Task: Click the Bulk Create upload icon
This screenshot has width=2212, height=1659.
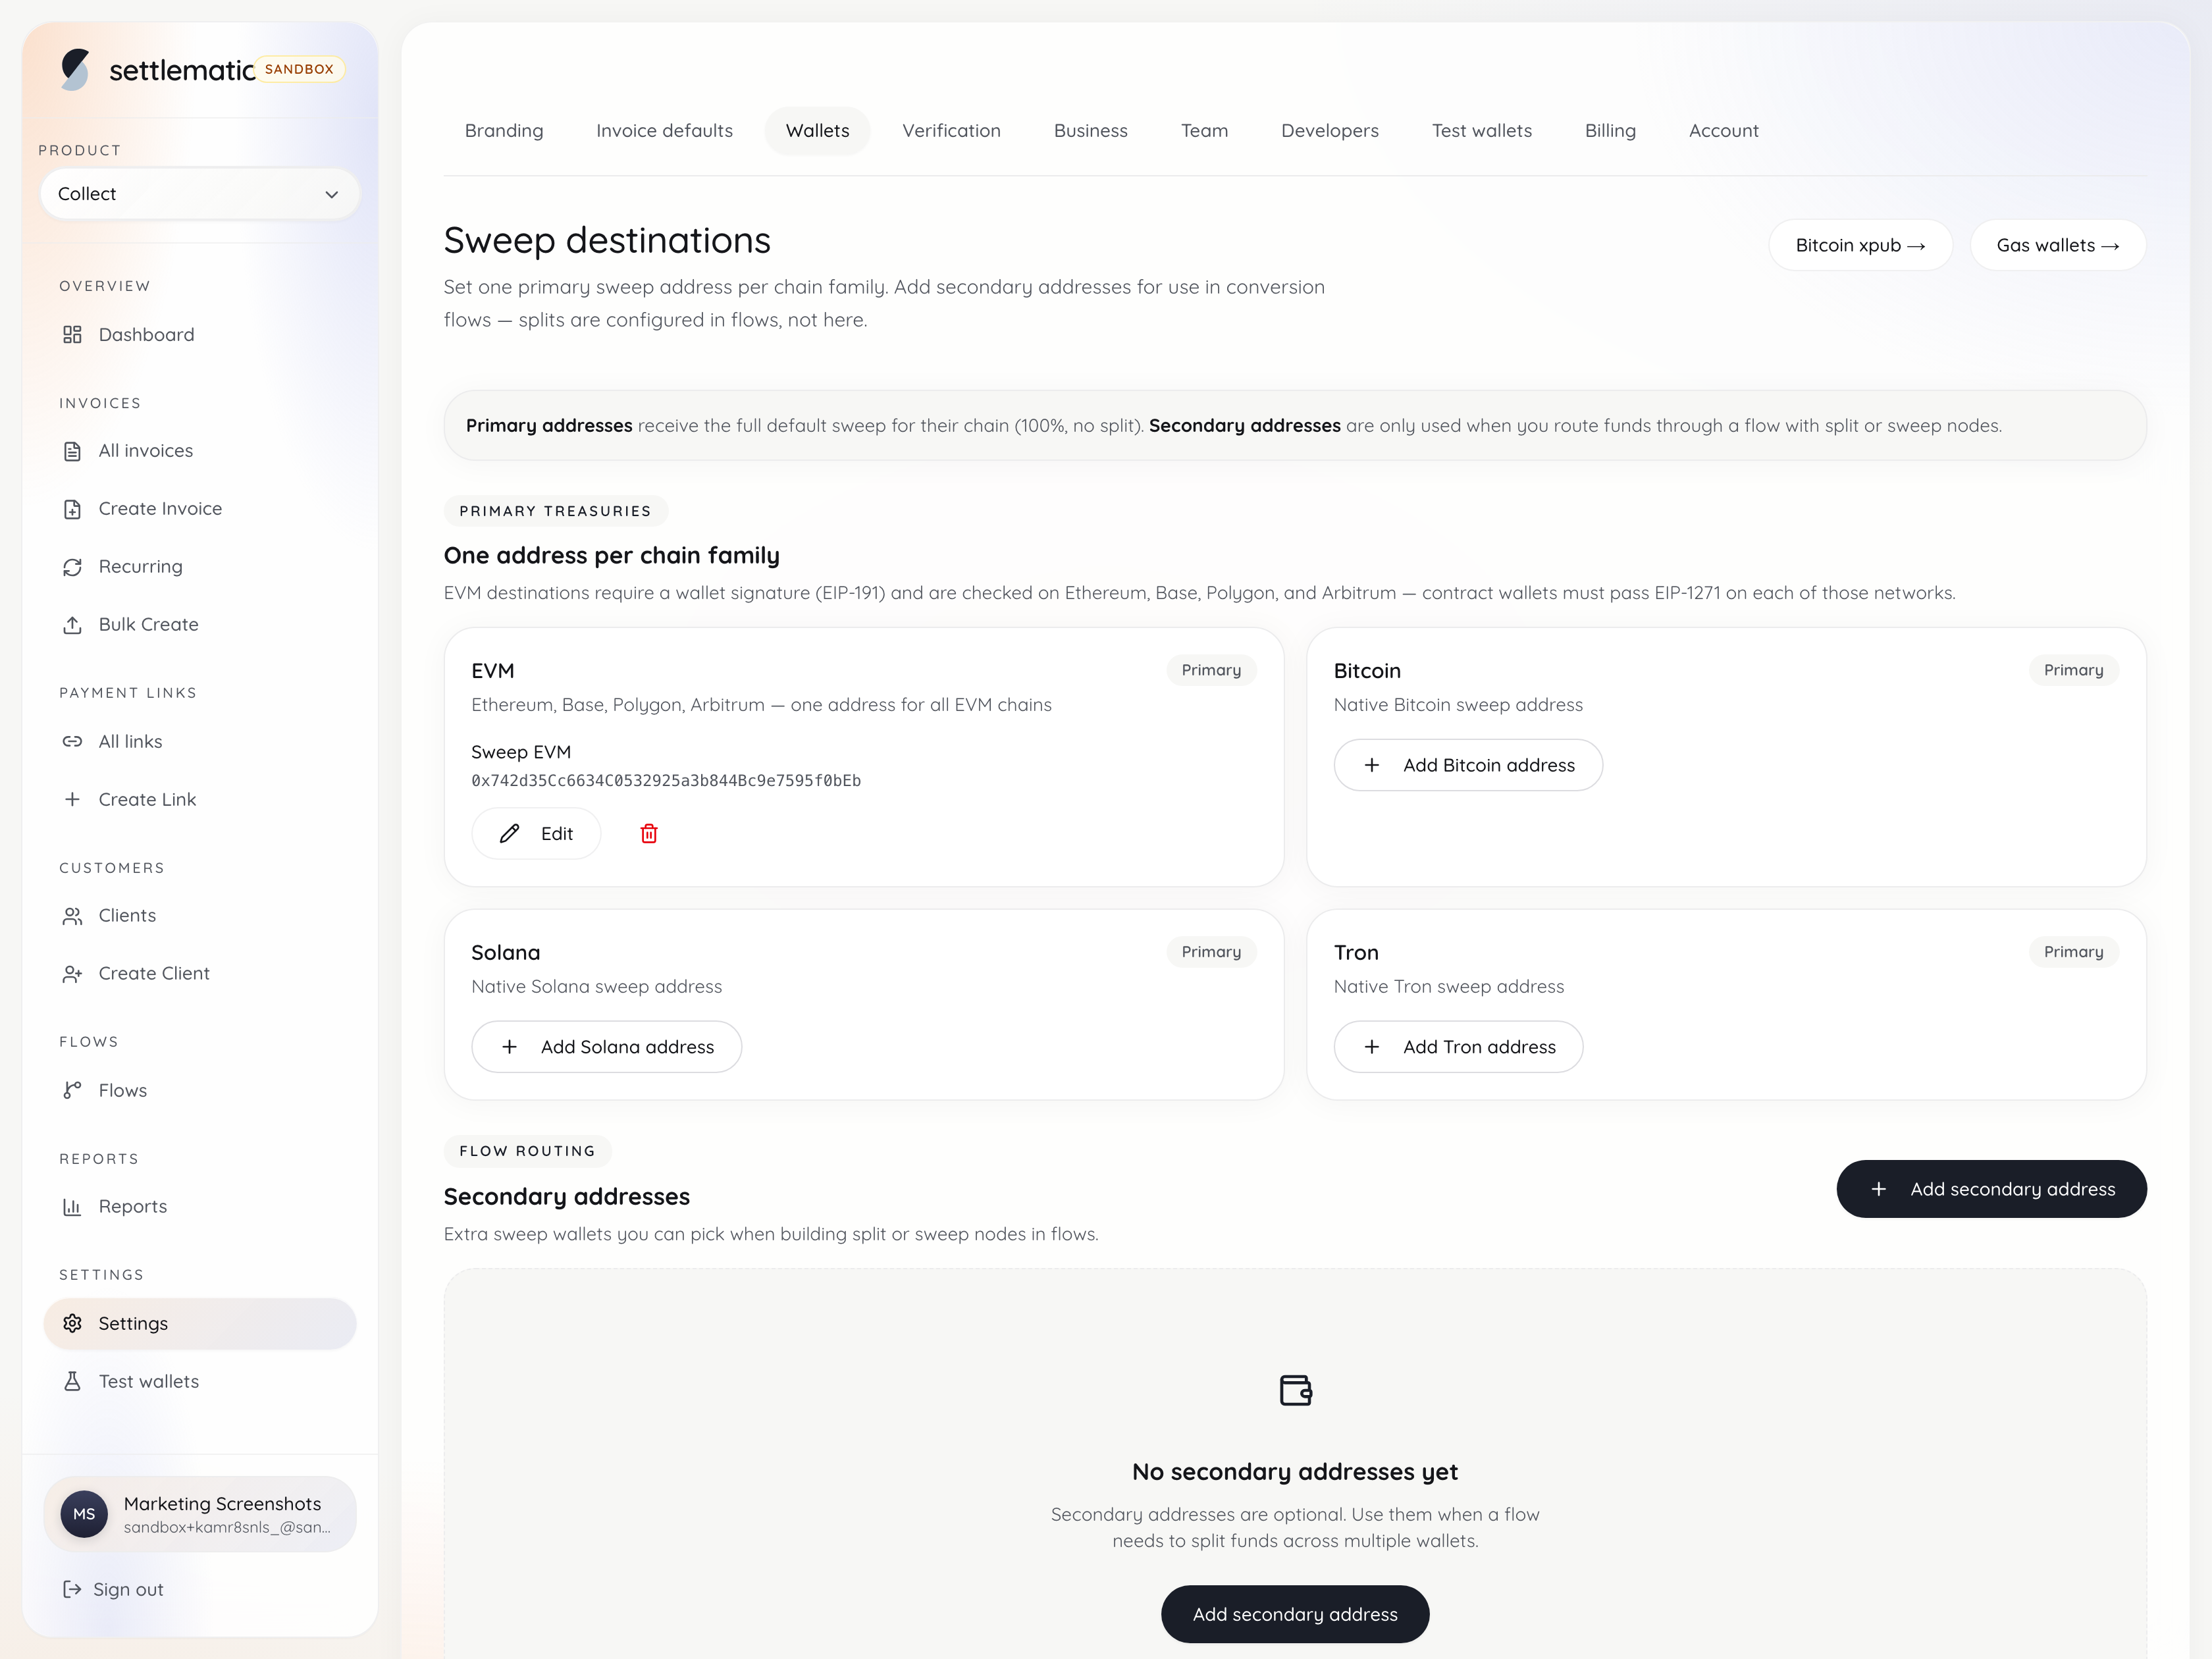Action: 72,625
